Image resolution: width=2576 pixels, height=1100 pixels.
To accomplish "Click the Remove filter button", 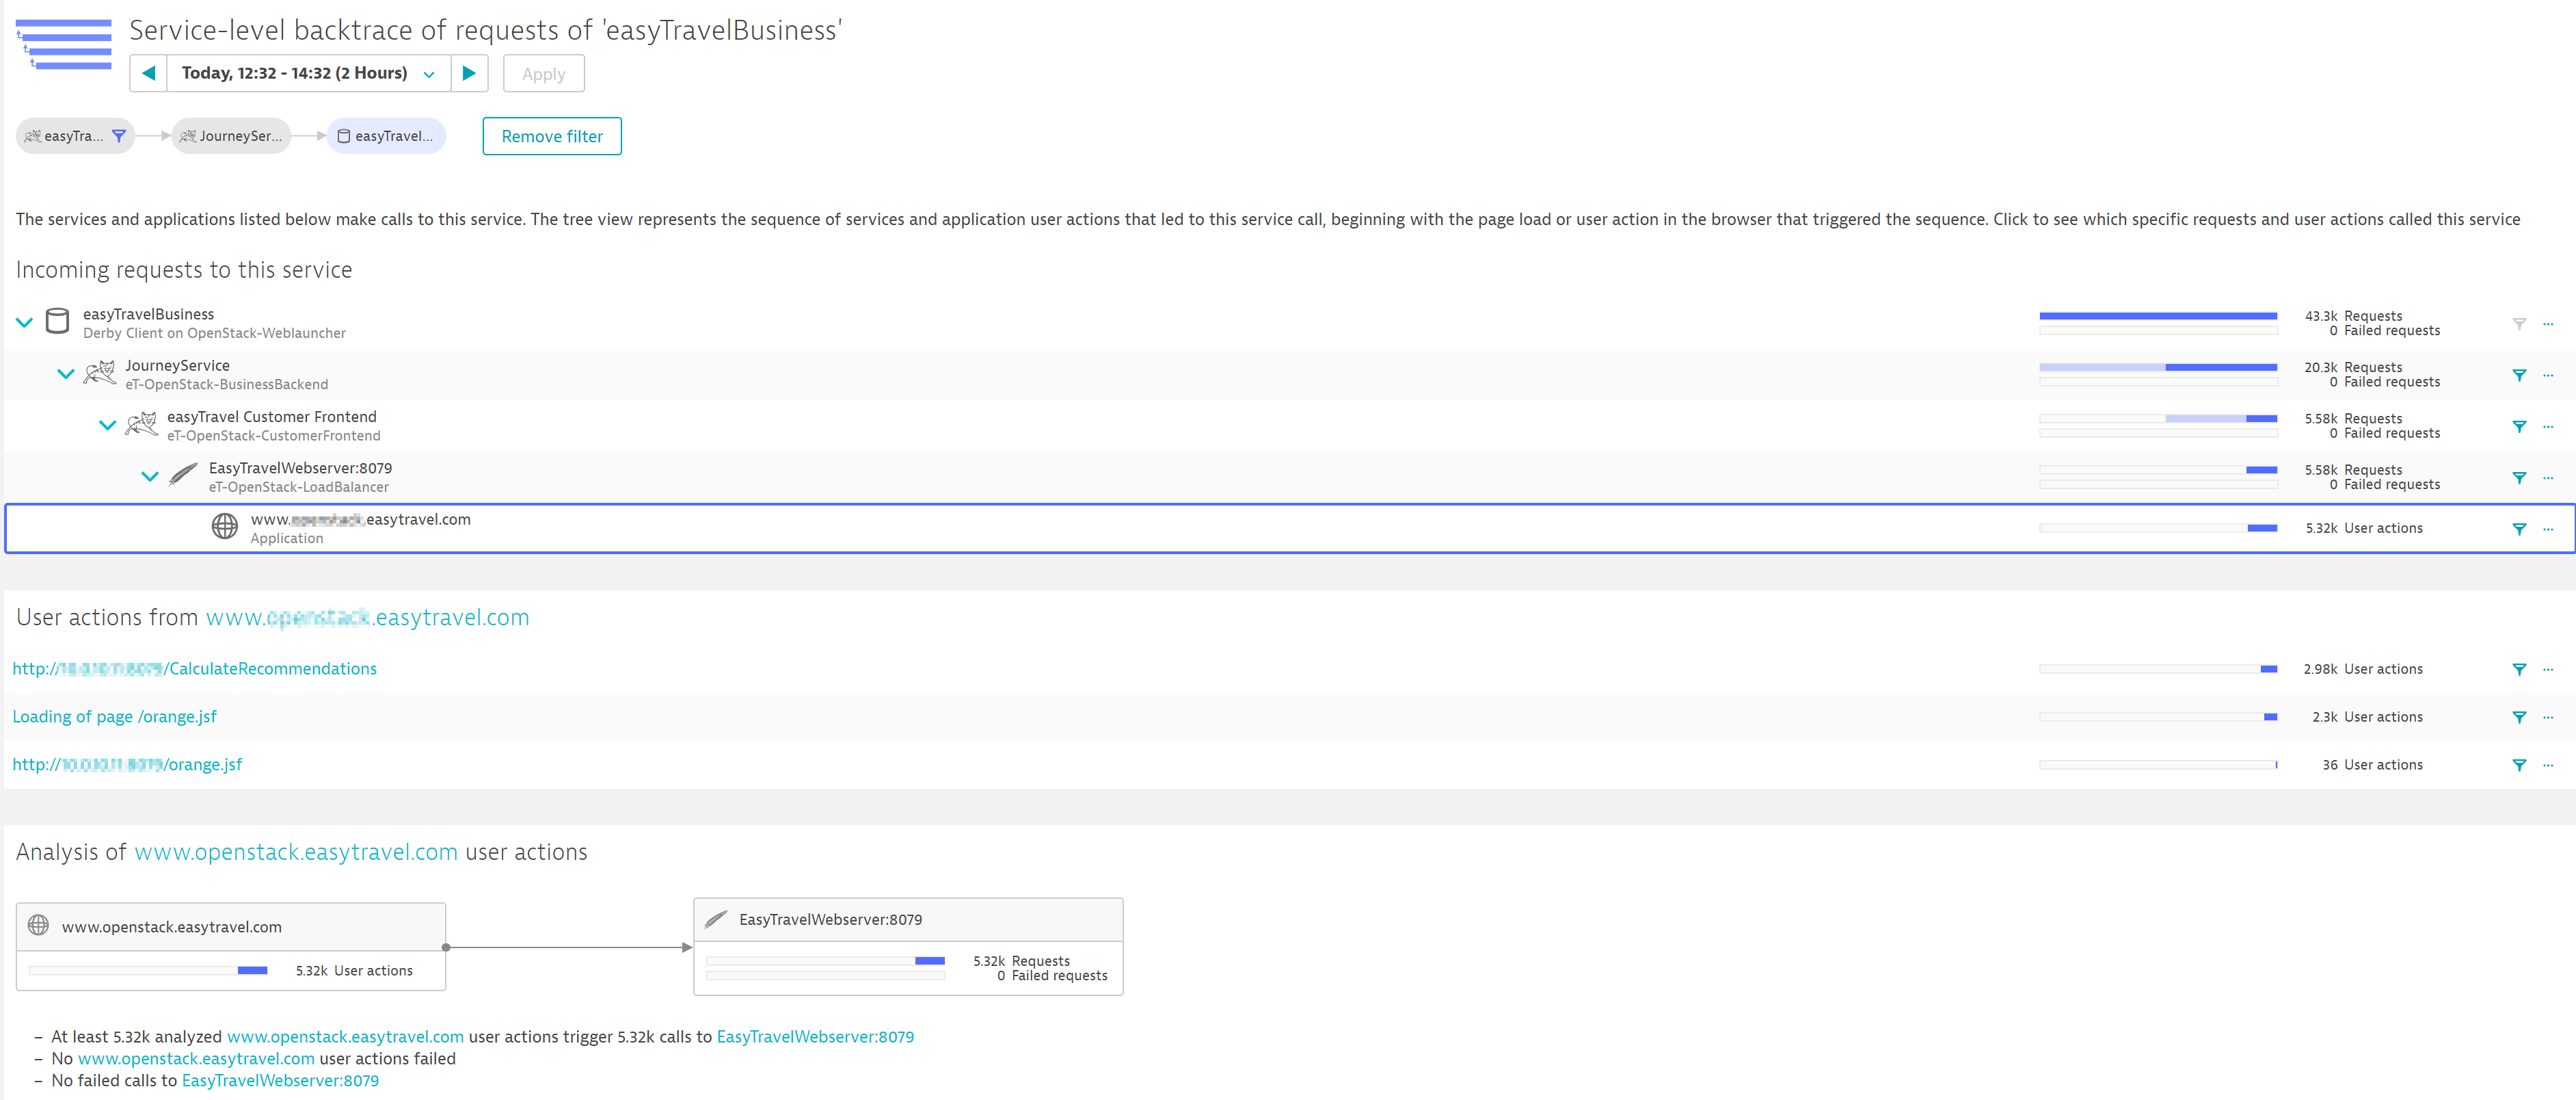I will [x=552, y=136].
